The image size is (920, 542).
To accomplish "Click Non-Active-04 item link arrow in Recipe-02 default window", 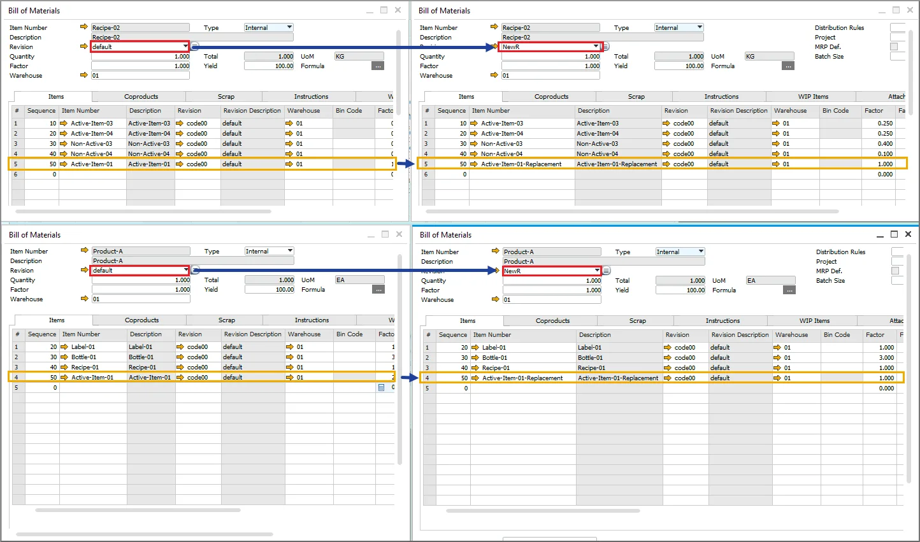I will pos(63,153).
